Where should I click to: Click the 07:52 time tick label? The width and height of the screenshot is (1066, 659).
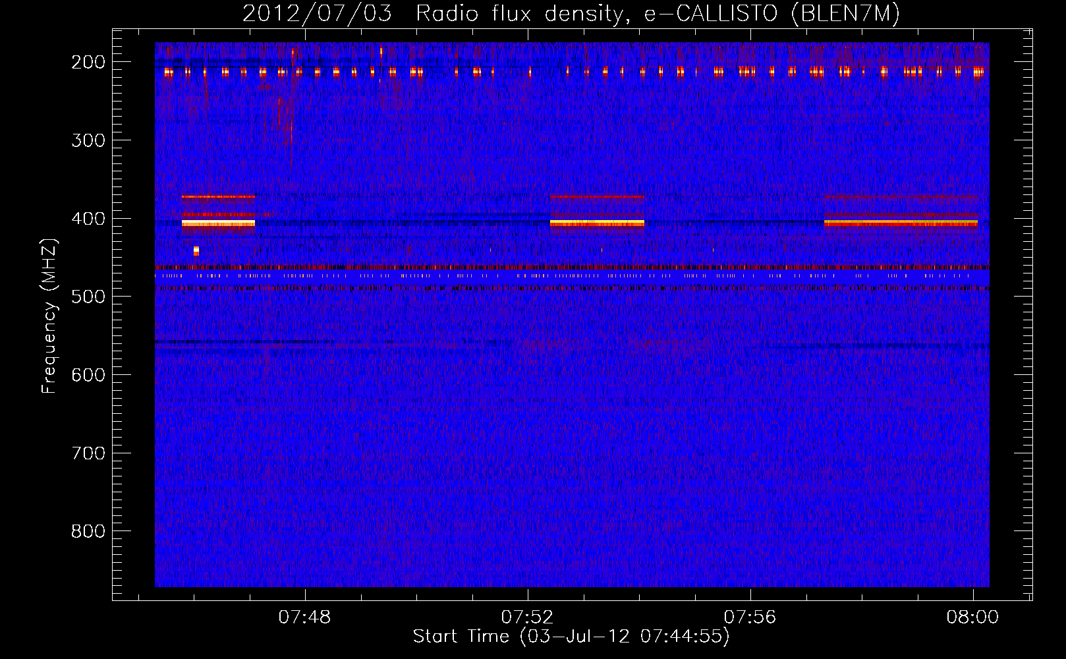click(528, 617)
